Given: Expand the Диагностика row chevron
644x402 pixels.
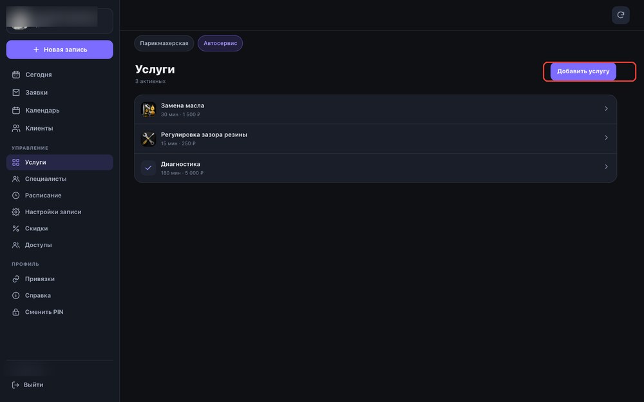Looking at the screenshot, I should [x=606, y=167].
